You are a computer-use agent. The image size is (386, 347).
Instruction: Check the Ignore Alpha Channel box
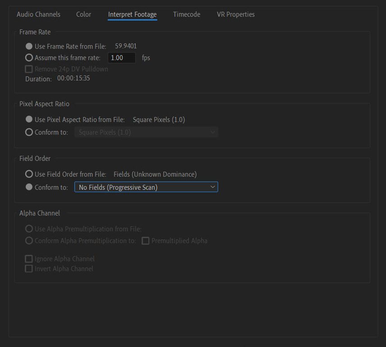tap(29, 259)
